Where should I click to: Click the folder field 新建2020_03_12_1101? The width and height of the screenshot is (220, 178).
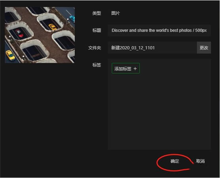(152, 48)
